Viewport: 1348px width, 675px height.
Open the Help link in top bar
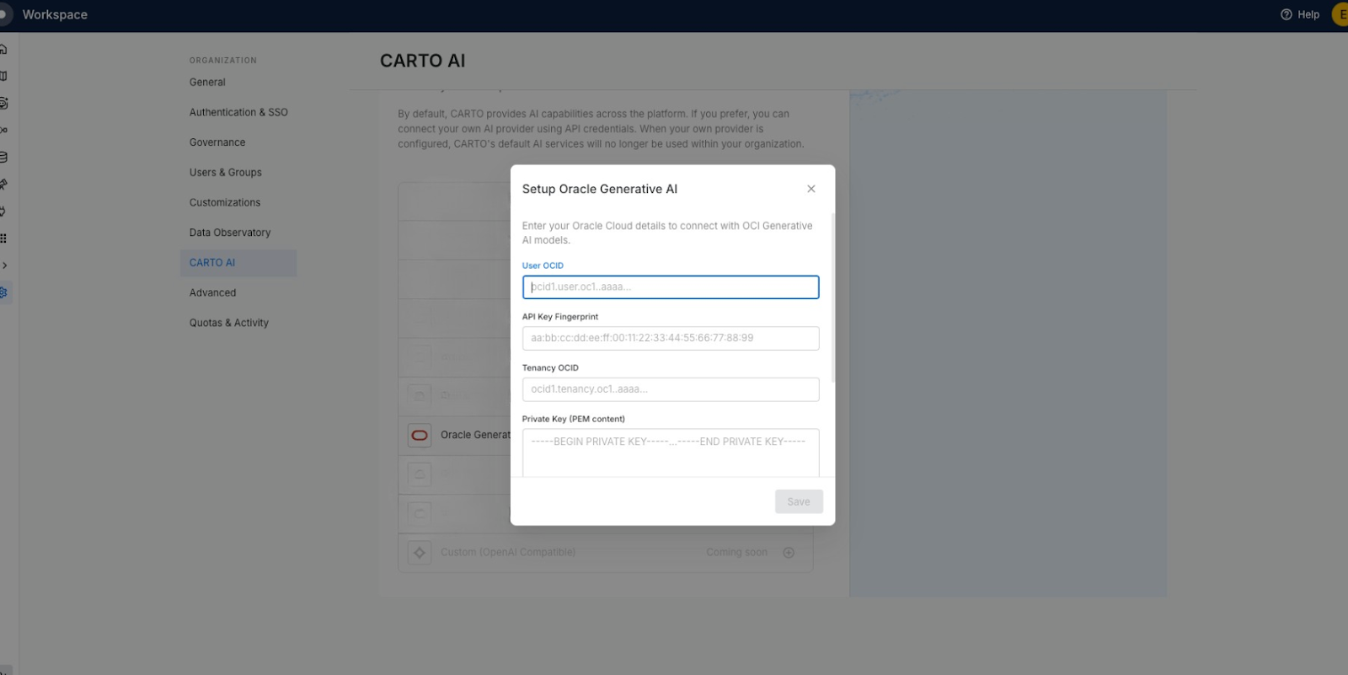pos(1300,14)
